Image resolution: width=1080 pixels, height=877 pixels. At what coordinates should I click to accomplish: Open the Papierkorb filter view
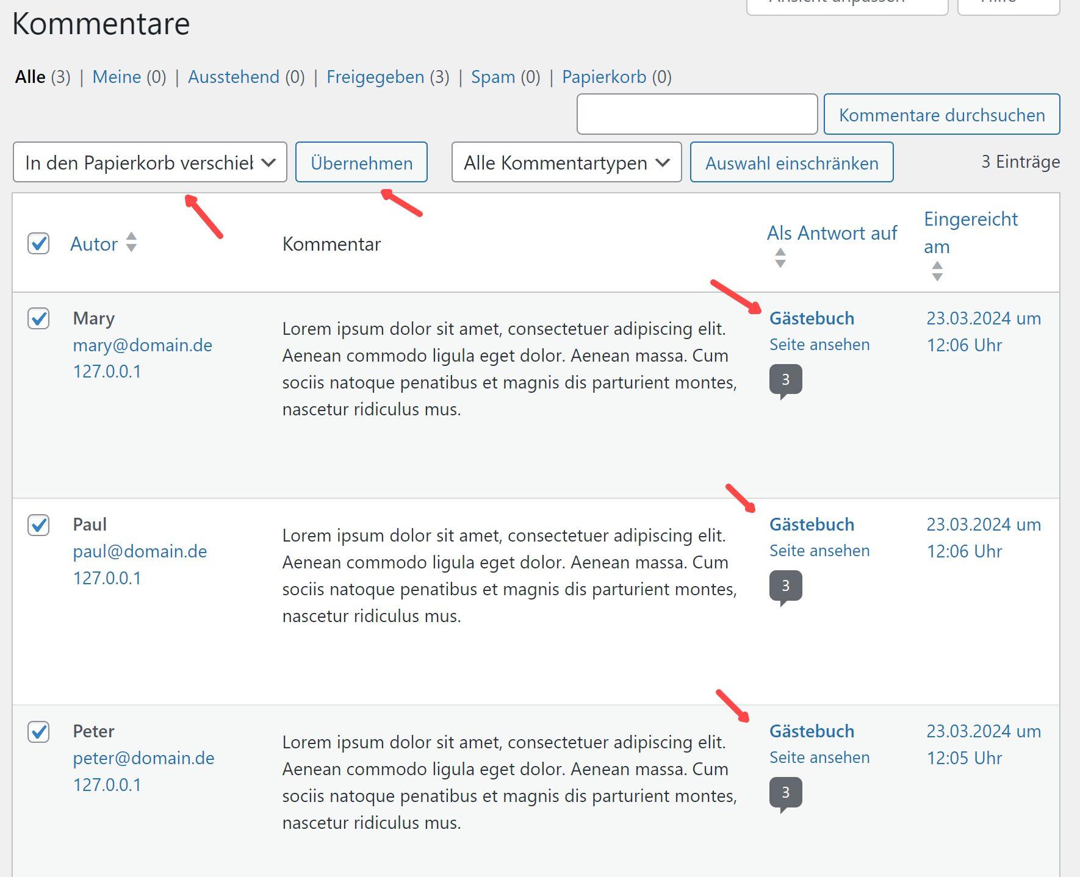pyautogui.click(x=603, y=77)
